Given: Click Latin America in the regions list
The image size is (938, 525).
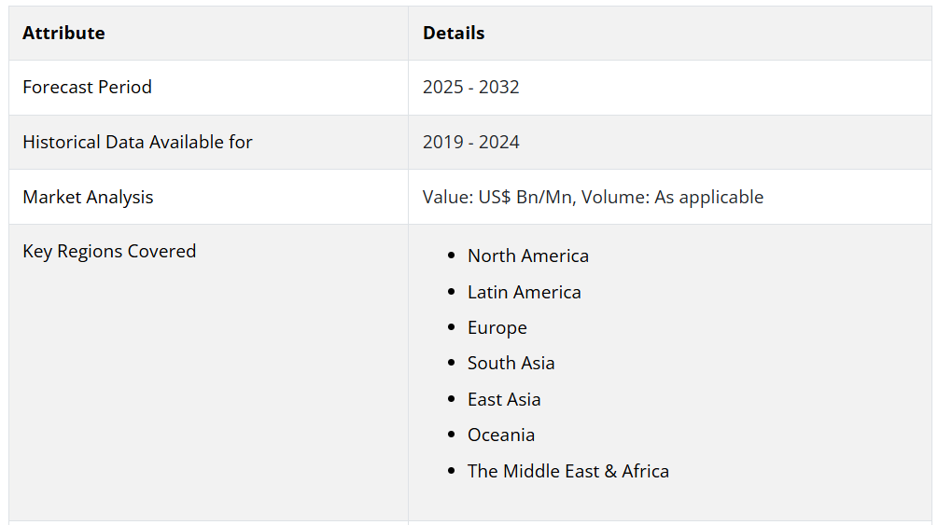Looking at the screenshot, I should [524, 293].
